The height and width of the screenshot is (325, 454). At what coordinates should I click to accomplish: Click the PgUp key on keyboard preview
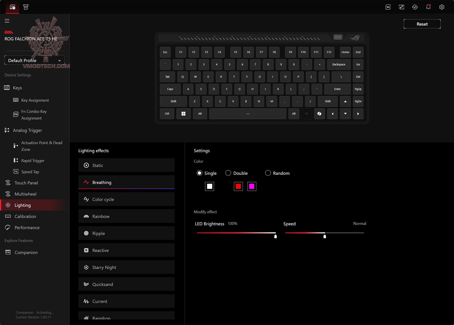point(358,89)
